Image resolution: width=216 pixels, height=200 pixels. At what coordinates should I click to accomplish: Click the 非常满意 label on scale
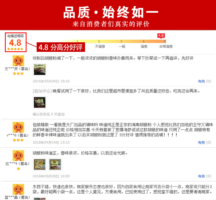166,47
